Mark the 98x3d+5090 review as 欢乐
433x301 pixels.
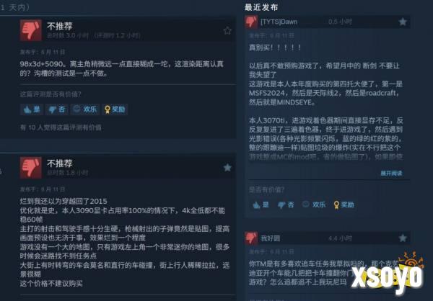click(85, 109)
